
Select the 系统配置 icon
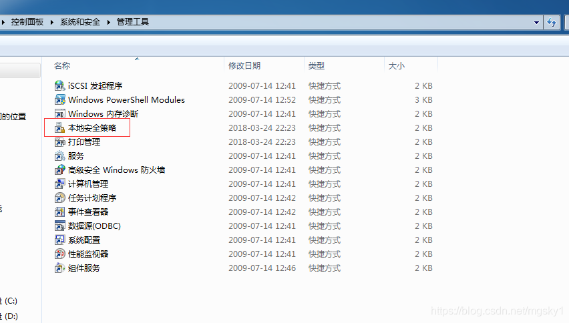point(59,240)
